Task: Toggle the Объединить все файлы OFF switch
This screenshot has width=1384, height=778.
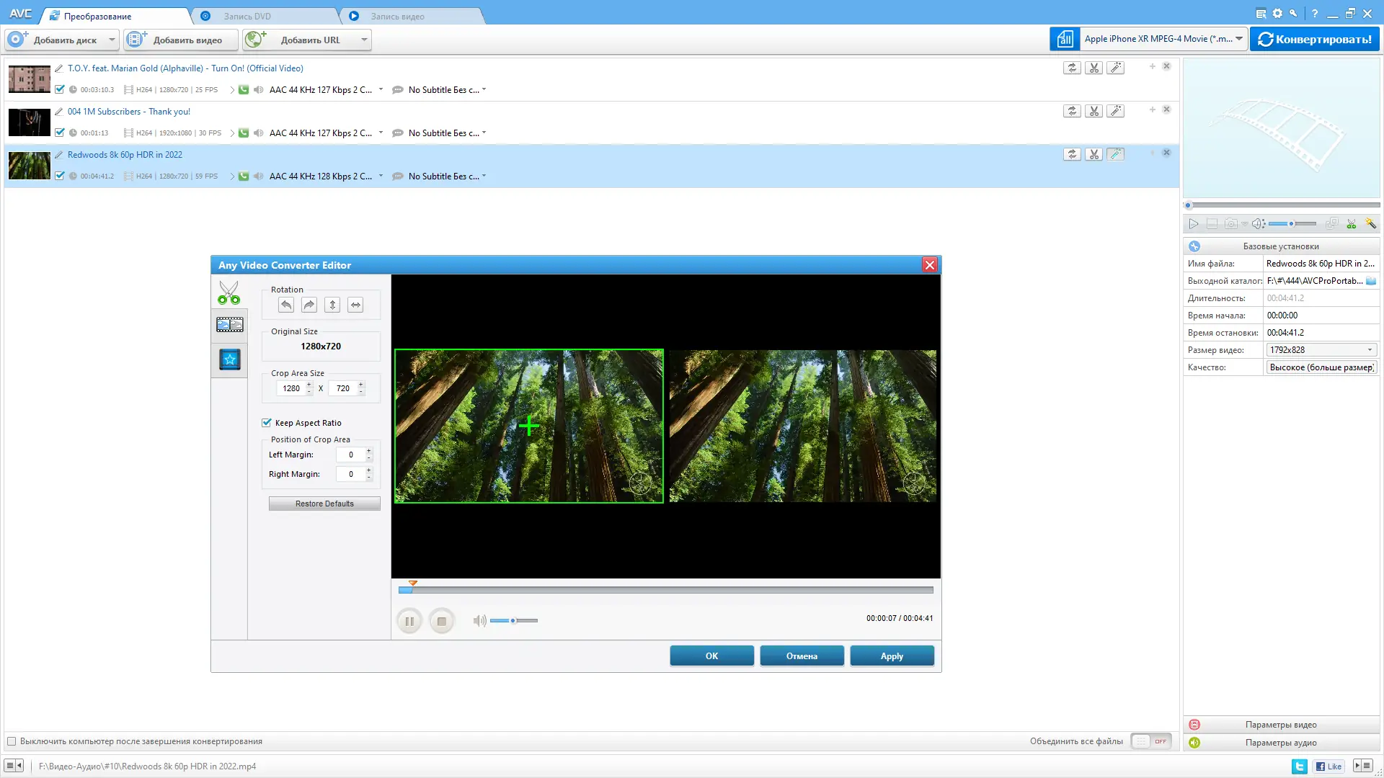Action: (x=1151, y=741)
